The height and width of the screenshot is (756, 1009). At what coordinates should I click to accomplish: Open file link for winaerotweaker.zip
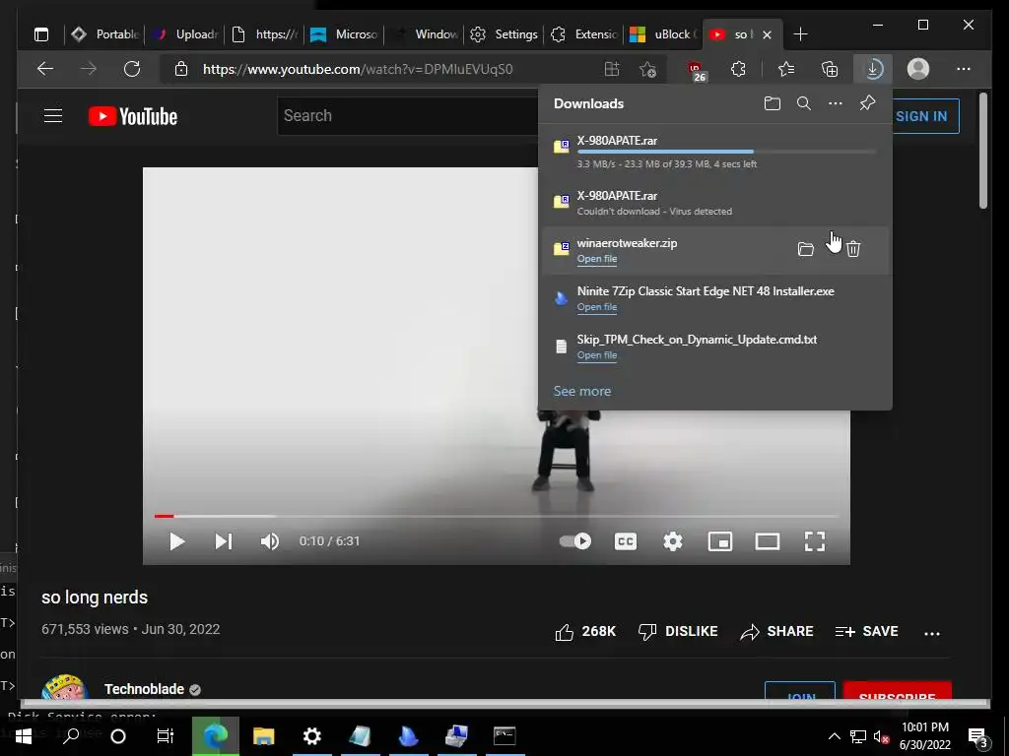[596, 259]
